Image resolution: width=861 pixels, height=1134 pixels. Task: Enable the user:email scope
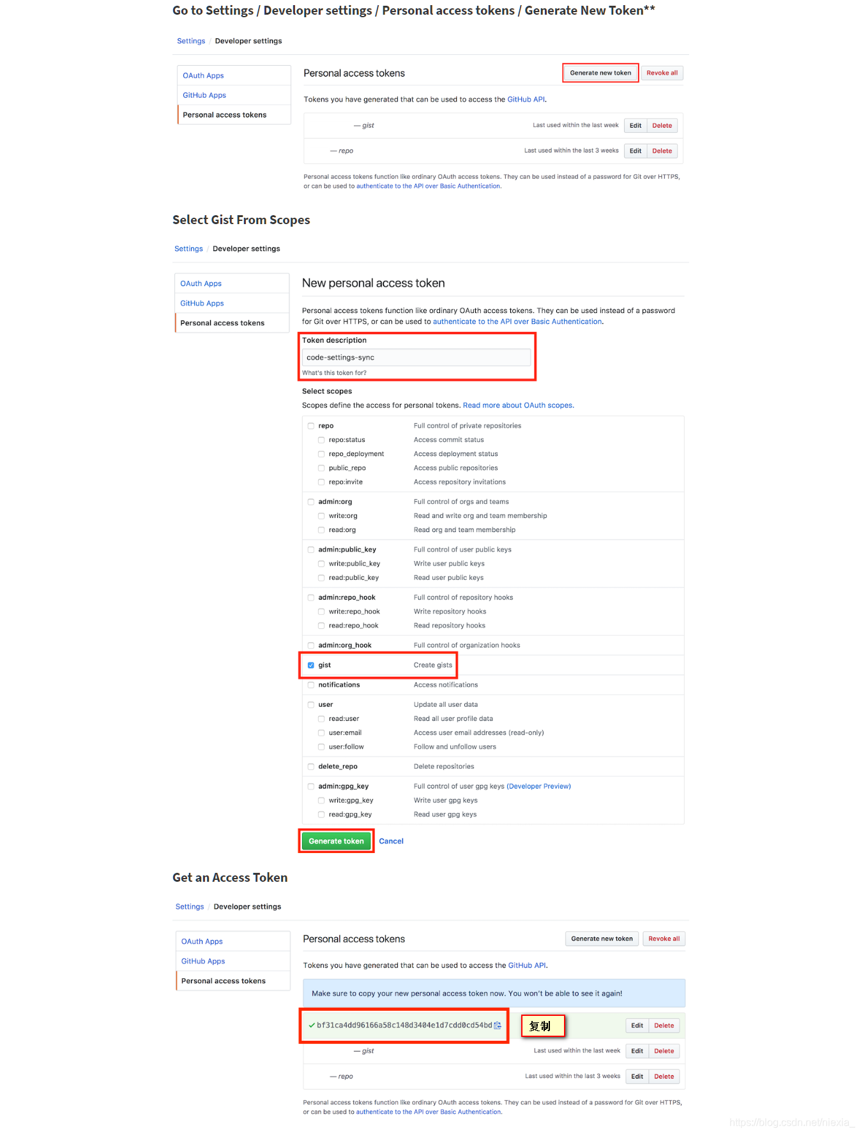click(x=321, y=733)
